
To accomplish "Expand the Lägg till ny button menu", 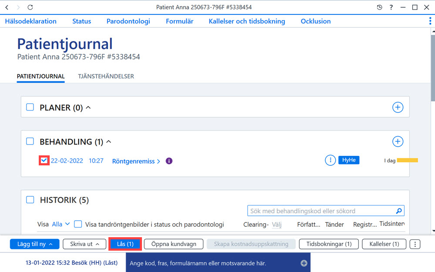I will coord(35,244).
